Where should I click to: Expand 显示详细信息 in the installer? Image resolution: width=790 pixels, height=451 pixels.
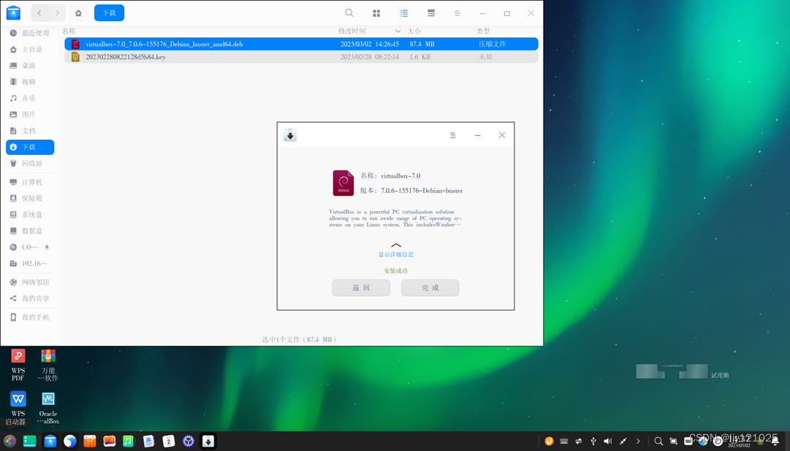tap(396, 254)
